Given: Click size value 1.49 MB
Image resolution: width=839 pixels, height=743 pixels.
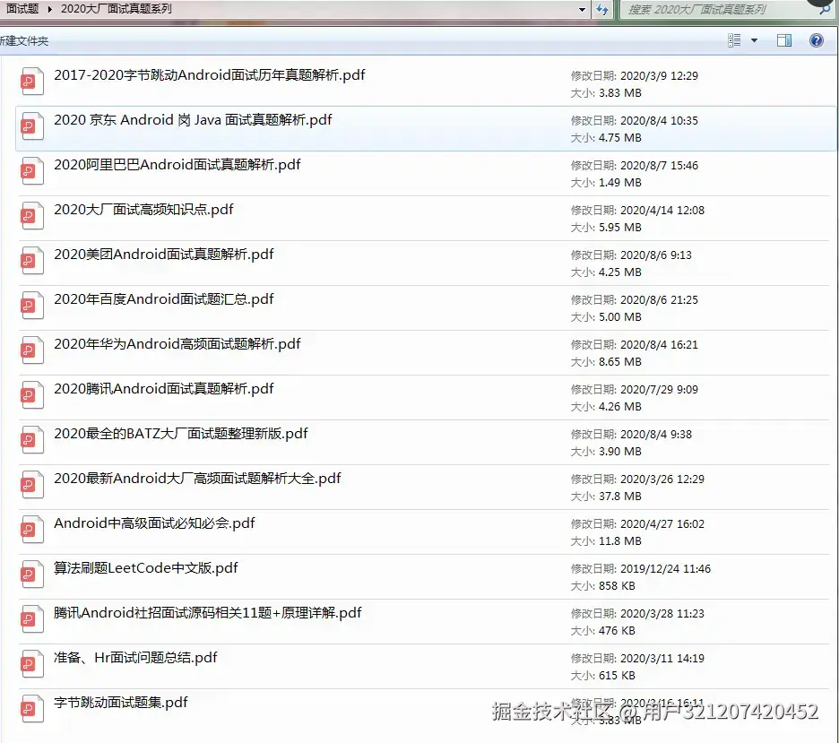Looking at the screenshot, I should 620,183.
